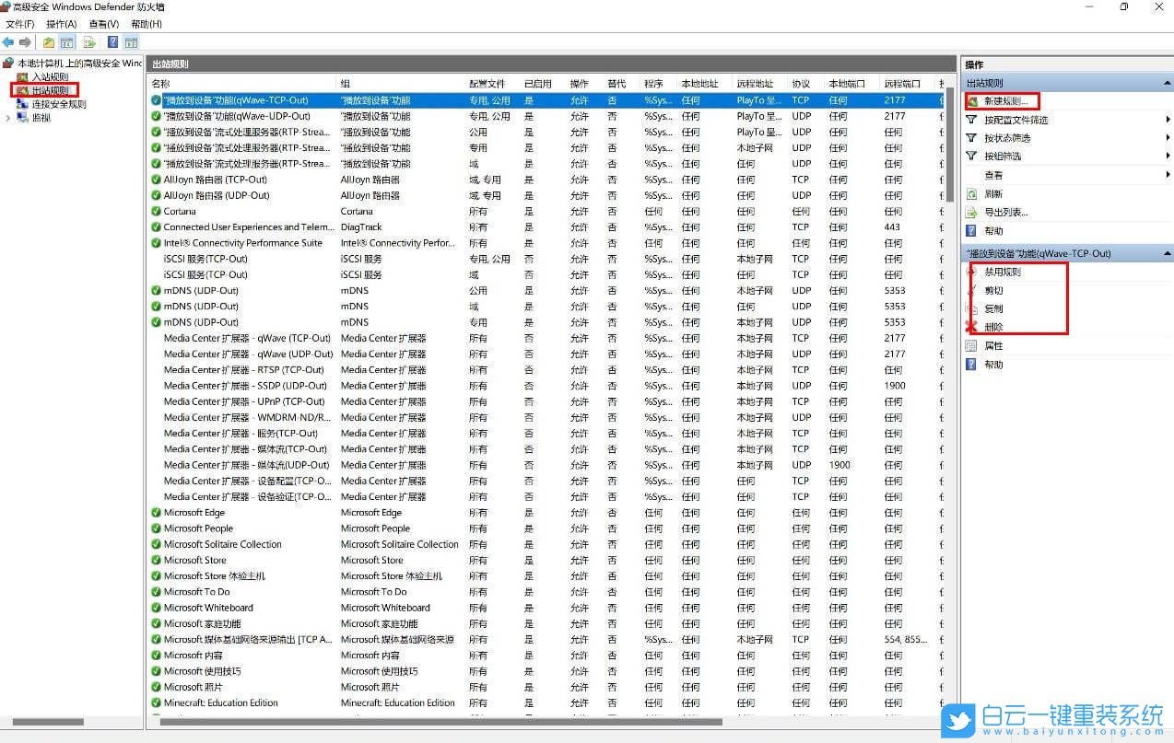
Task: Click the Back arrow in the toolbar
Action: pos(8,42)
